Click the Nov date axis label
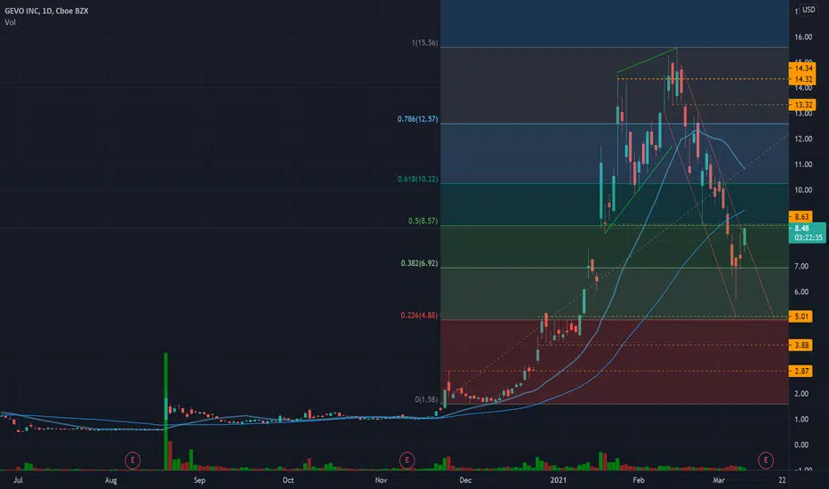Viewport: 829px width, 489px height. 382,480
